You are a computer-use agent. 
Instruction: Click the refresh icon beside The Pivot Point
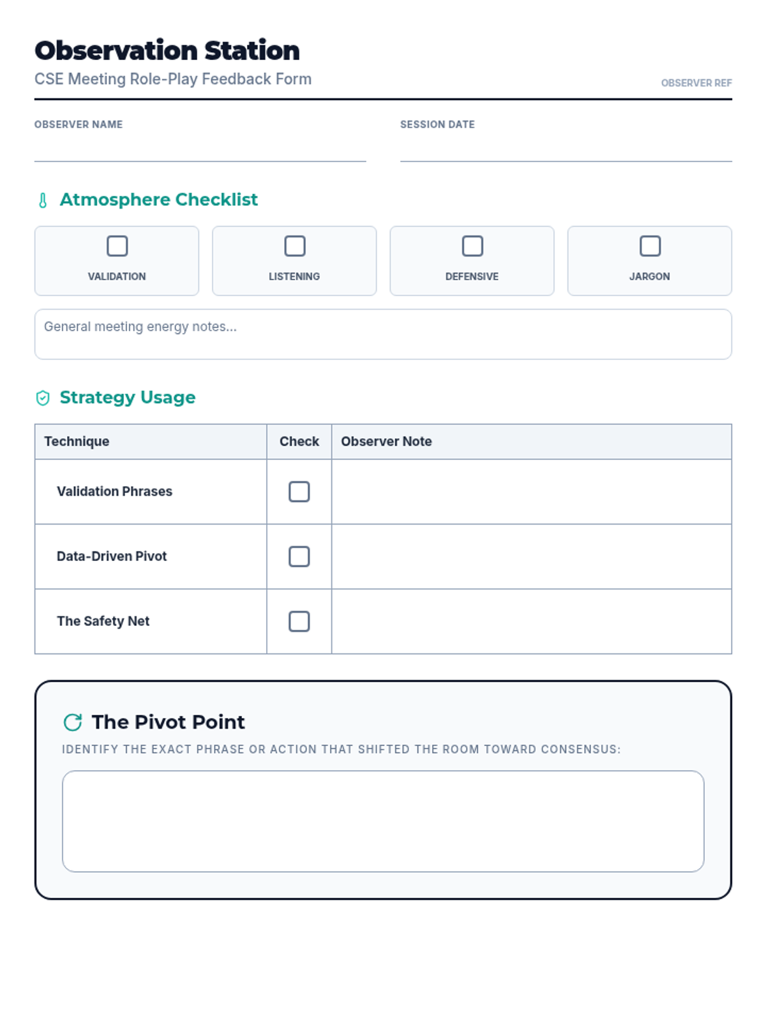[x=73, y=722]
